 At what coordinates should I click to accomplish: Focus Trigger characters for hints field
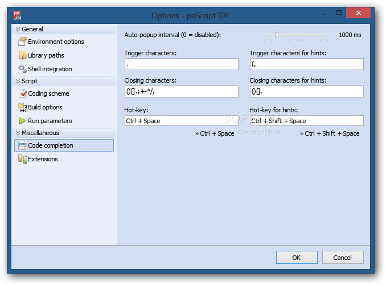(x=307, y=64)
